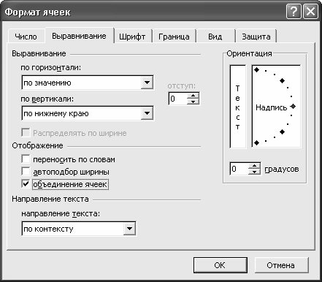
Task: Confirm with the OK button
Action: pyautogui.click(x=221, y=265)
